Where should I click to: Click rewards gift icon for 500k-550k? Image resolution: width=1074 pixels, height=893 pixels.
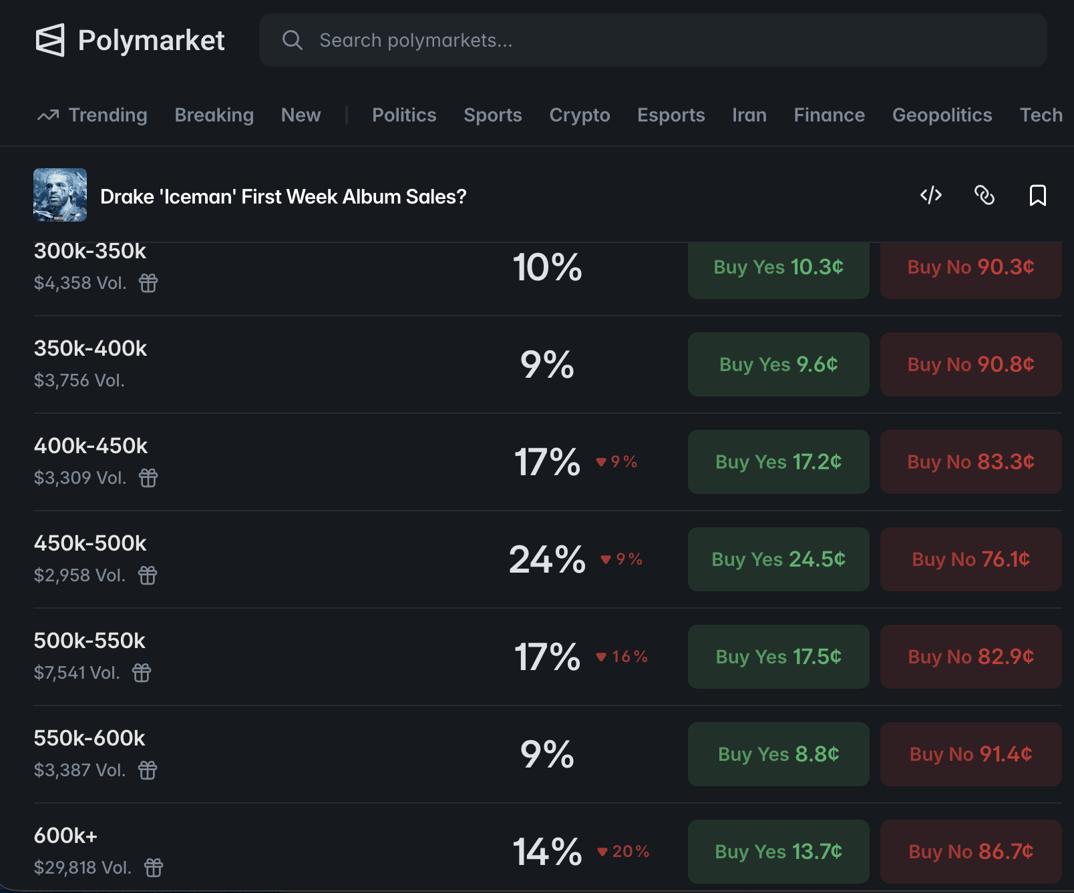tap(142, 673)
